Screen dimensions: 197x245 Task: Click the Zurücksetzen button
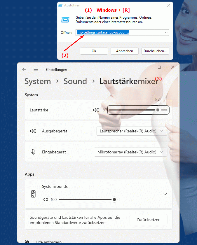pos(149,220)
